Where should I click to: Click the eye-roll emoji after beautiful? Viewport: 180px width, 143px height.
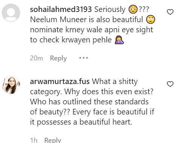(151, 20)
